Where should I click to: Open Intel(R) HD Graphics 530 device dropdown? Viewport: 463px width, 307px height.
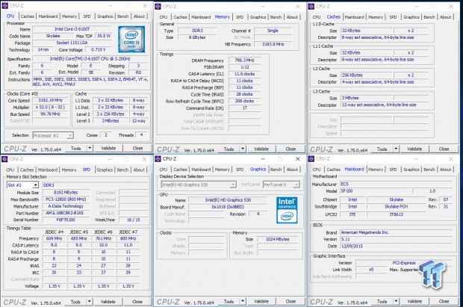coord(199,184)
